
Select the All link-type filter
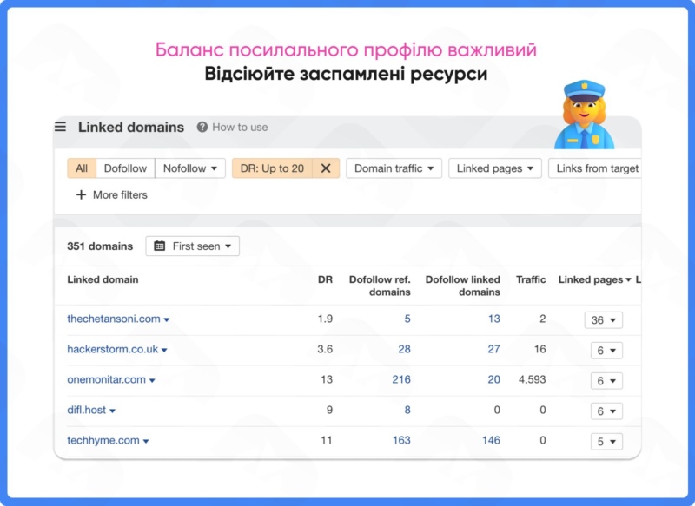[x=81, y=168]
